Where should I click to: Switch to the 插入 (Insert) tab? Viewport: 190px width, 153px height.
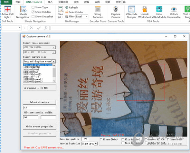(50, 2)
